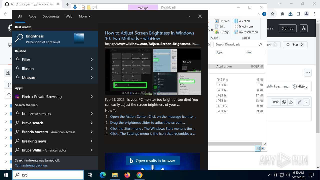Click the Search Downloads field in Explorer
Viewport: 320px width, 180px height.
click(x=239, y=44)
